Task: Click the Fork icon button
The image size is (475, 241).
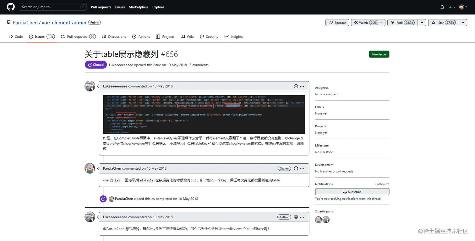Action: pyautogui.click(x=392, y=22)
